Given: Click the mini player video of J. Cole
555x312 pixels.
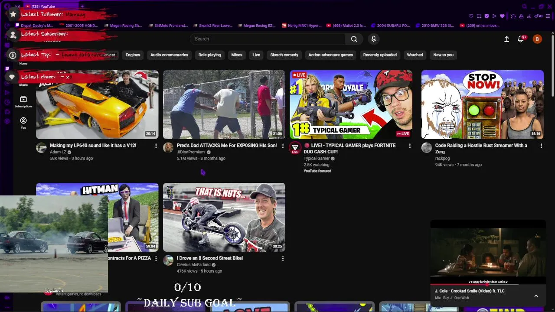Looking at the screenshot, I should (488, 252).
